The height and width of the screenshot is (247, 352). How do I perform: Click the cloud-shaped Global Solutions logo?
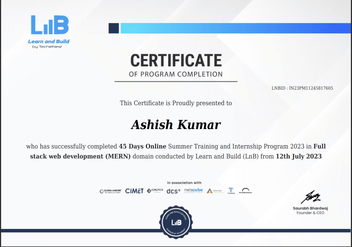(x=246, y=190)
